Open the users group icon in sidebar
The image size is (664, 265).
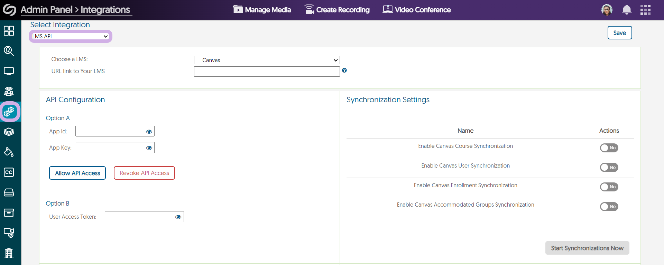pyautogui.click(x=9, y=92)
